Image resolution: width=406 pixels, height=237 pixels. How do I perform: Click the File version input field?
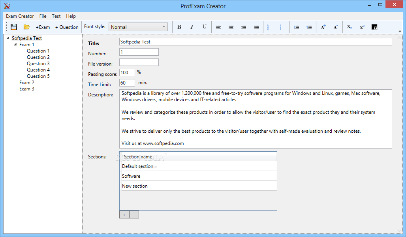(x=139, y=62)
